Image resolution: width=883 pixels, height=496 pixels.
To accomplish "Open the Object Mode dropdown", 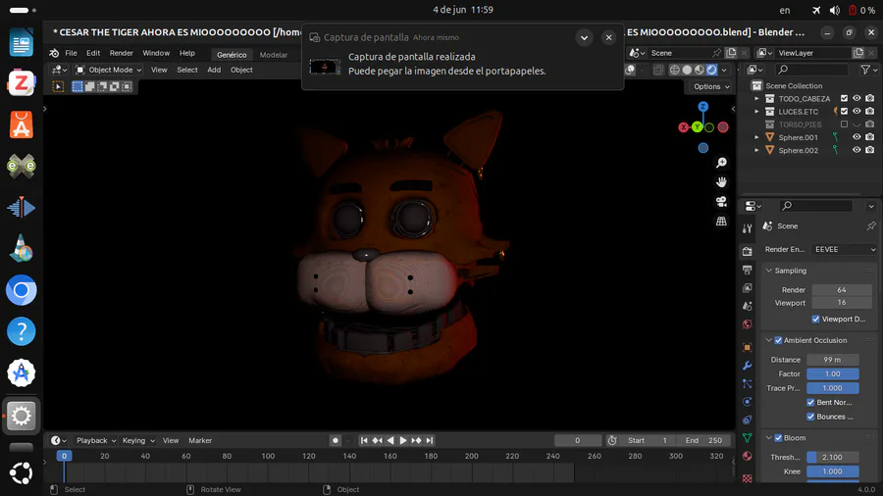I will (108, 70).
